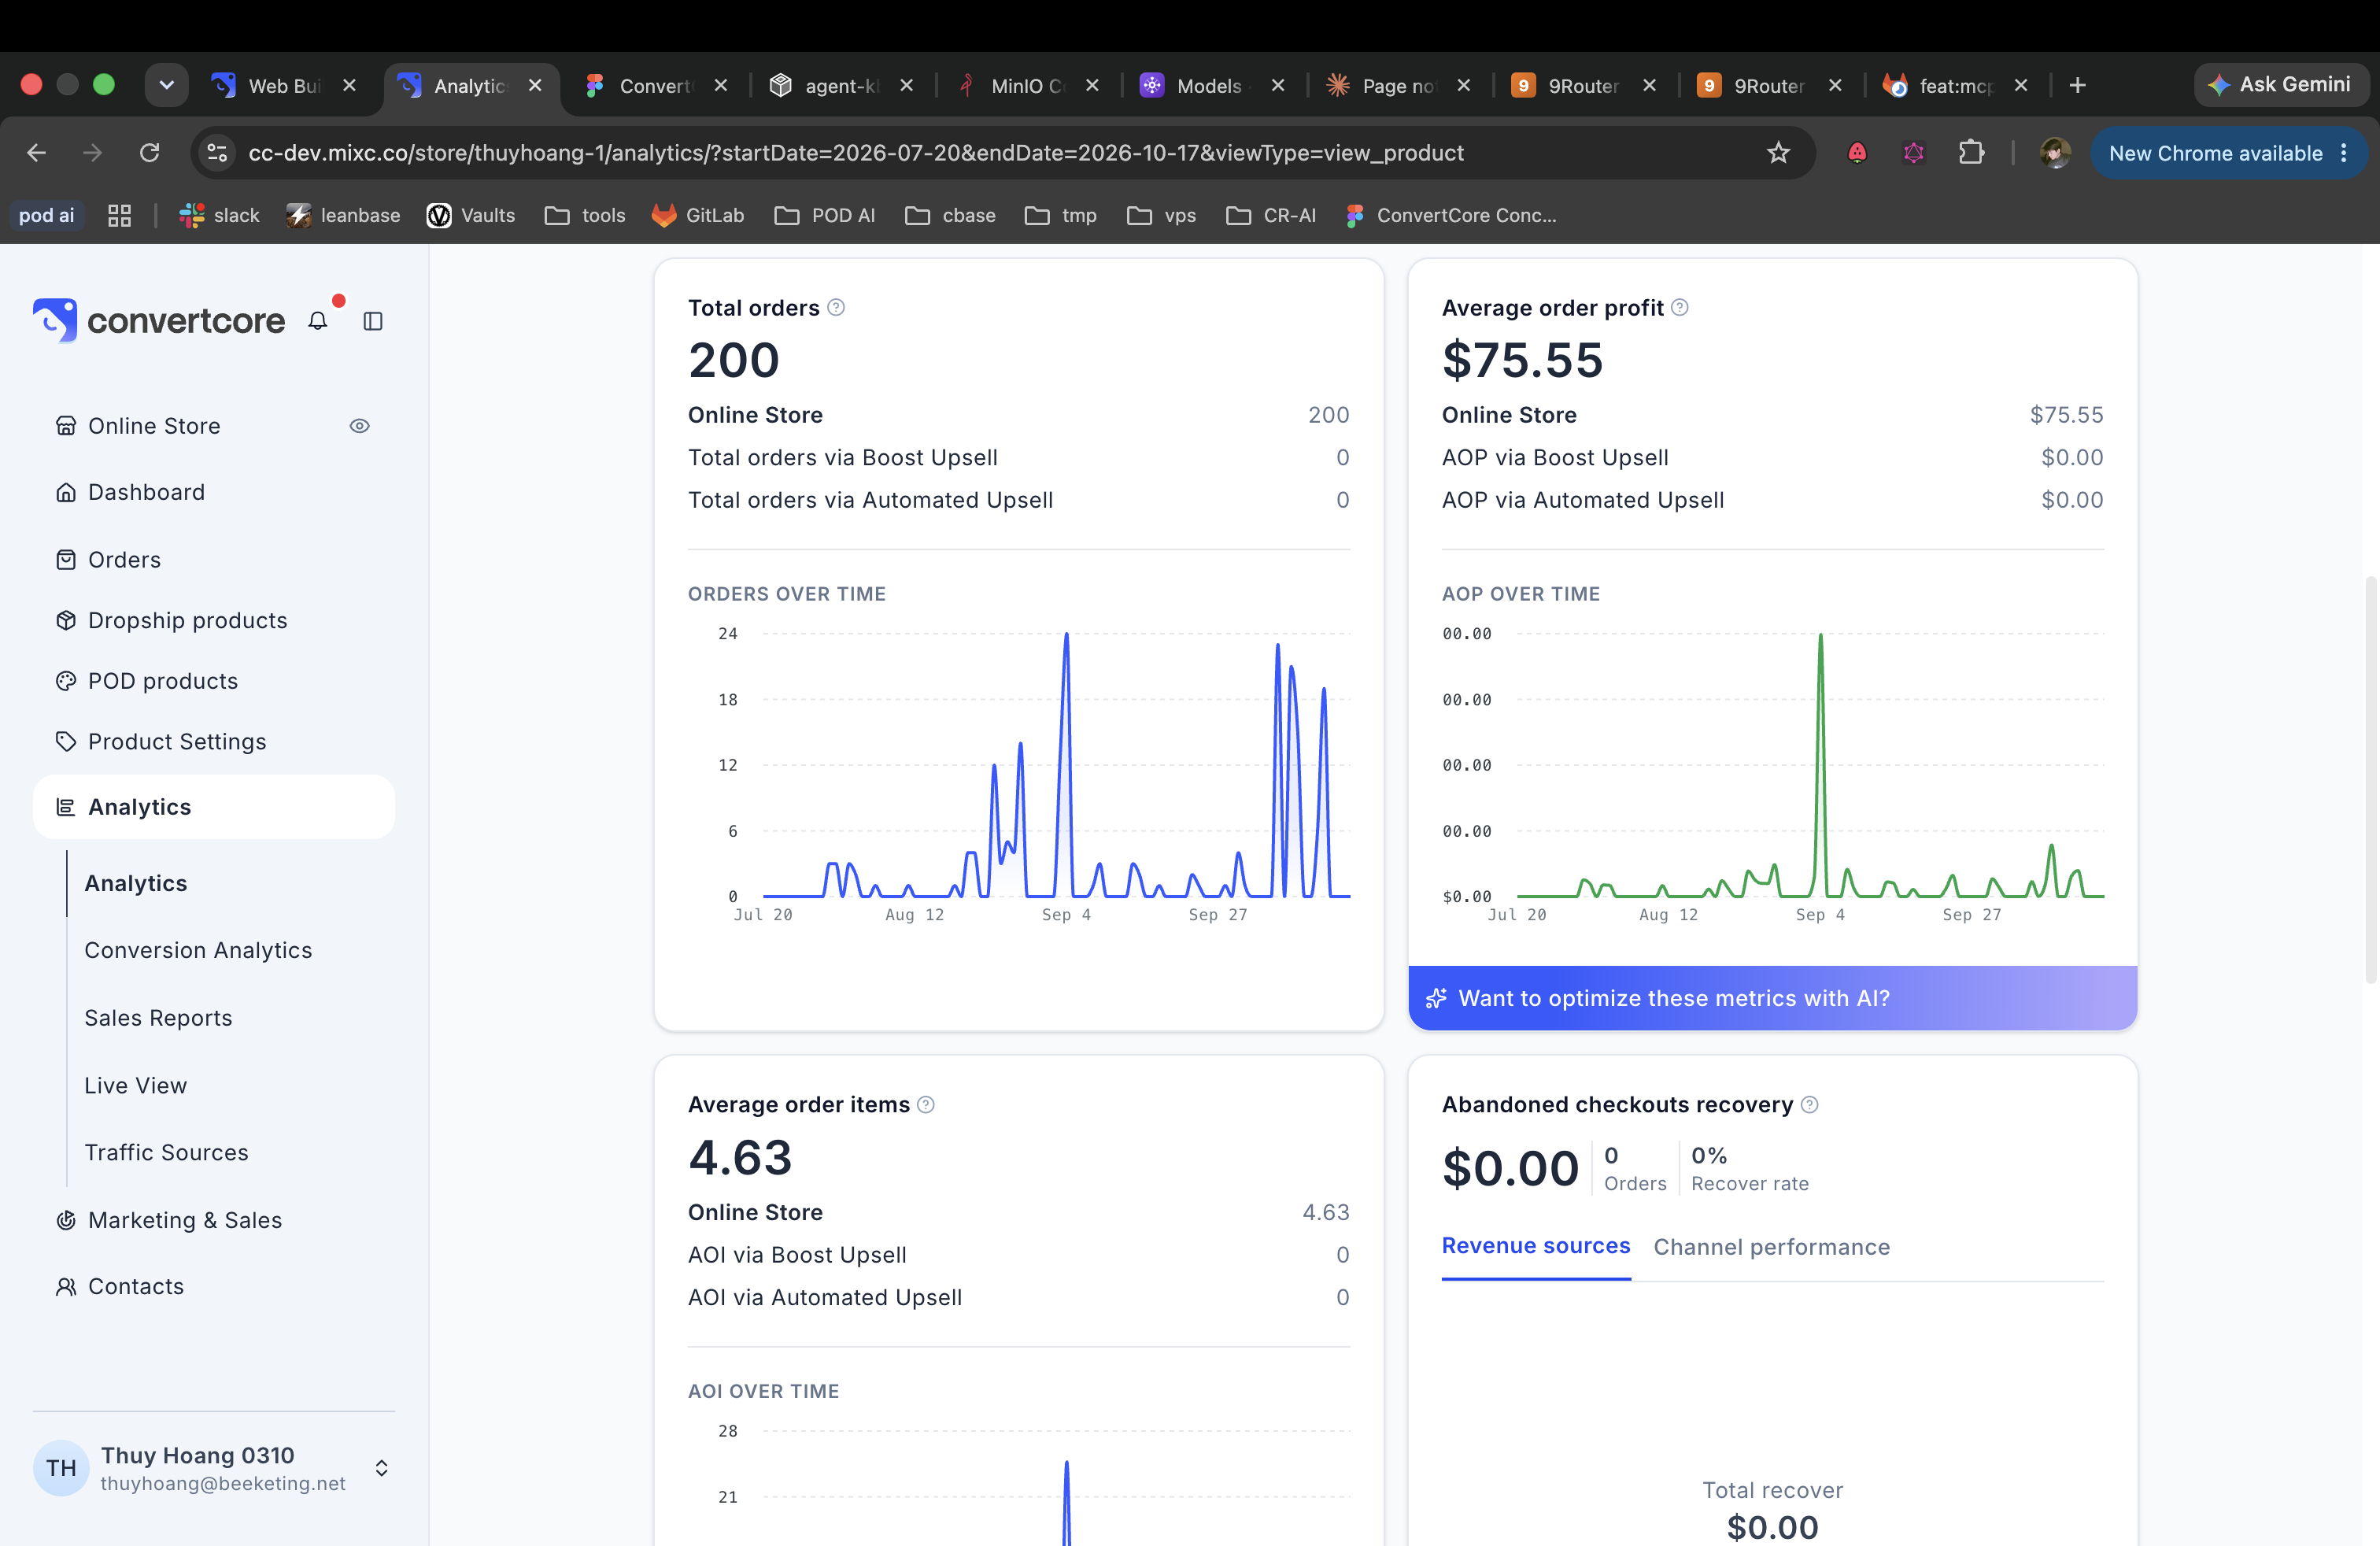Image resolution: width=2380 pixels, height=1546 pixels.
Task: Open the tab search dropdown arrow
Action: pyautogui.click(x=167, y=85)
